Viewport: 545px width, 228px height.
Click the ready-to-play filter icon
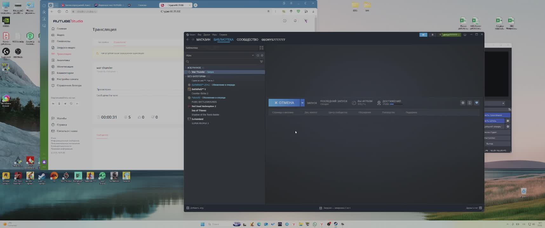(x=262, y=55)
